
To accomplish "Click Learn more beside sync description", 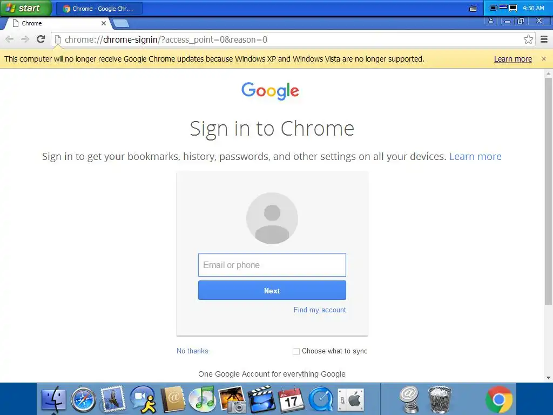I will click(x=475, y=156).
